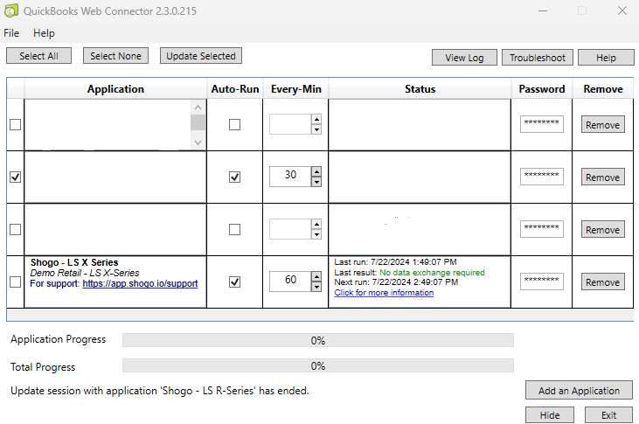Viewport: 639px width, 424px height.
Task: Click down arrow of third row's Every-Min spinner
Action: click(316, 234)
